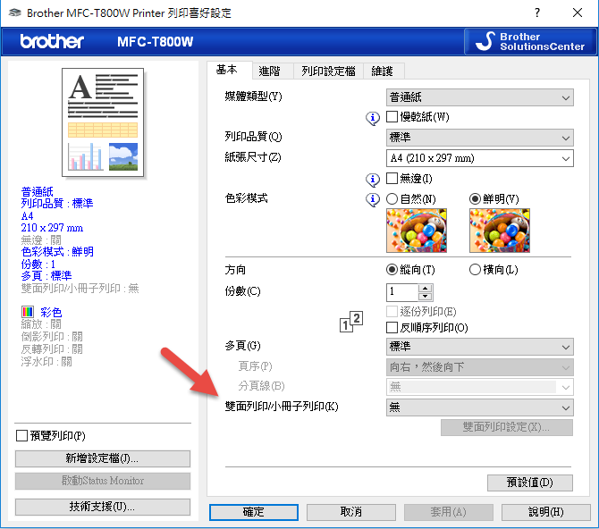Click the 確定 button

coord(254,512)
